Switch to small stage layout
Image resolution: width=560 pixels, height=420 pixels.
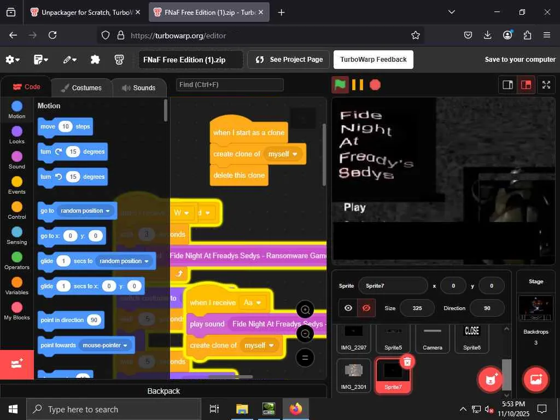click(x=507, y=85)
